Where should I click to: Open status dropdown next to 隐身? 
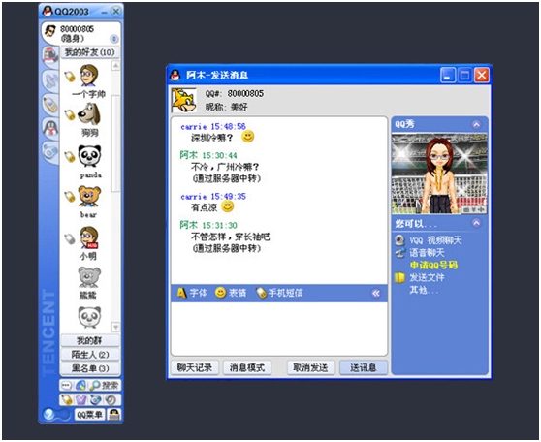(x=113, y=39)
